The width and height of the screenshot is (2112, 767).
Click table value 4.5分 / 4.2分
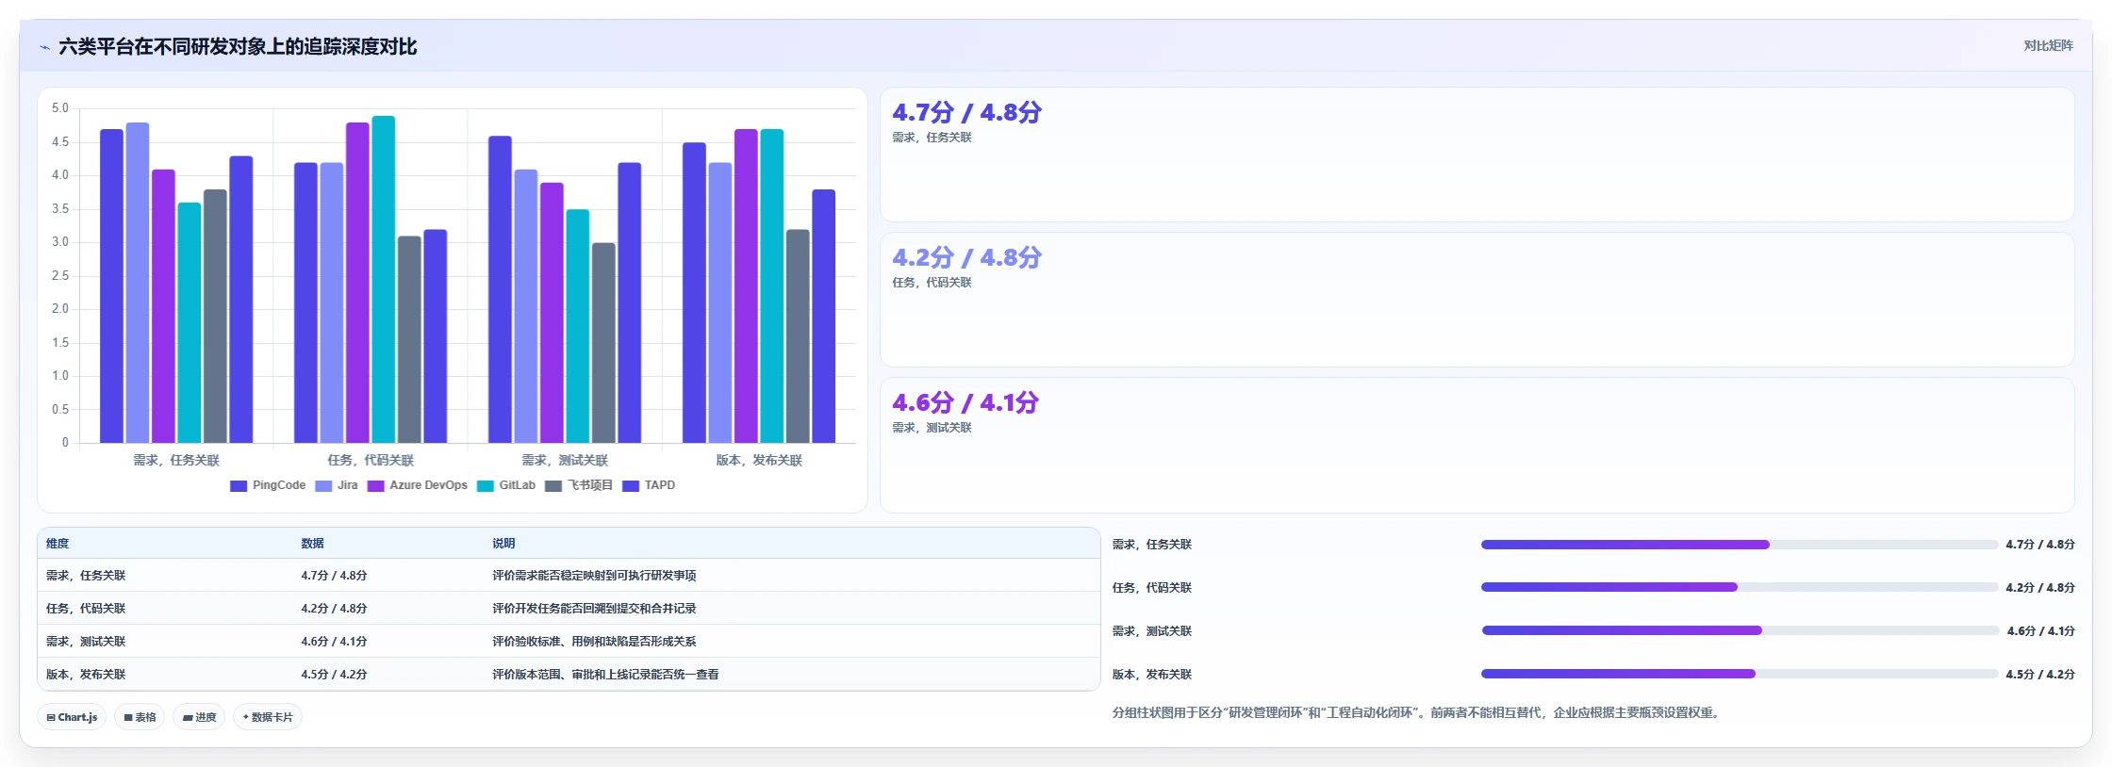[x=334, y=675]
